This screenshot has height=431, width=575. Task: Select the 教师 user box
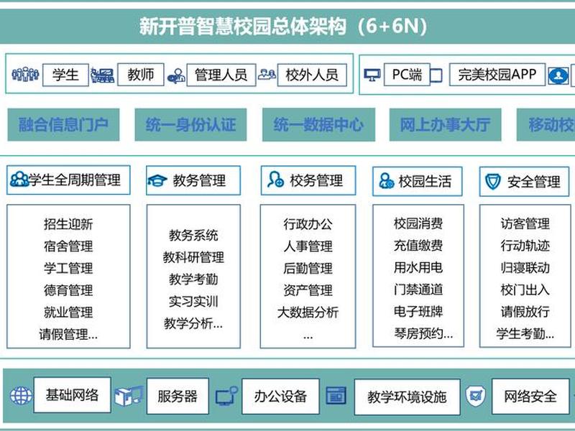[x=140, y=75]
